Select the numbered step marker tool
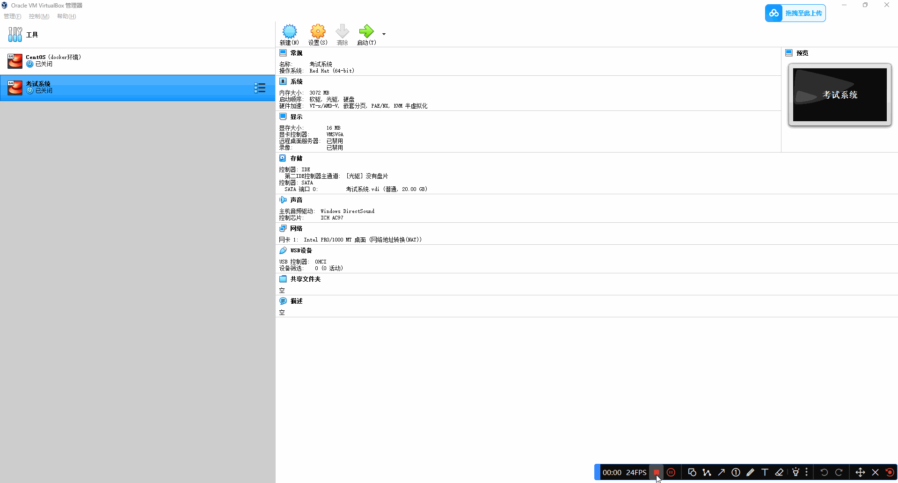Viewport: 898px width, 483px height. (x=736, y=472)
